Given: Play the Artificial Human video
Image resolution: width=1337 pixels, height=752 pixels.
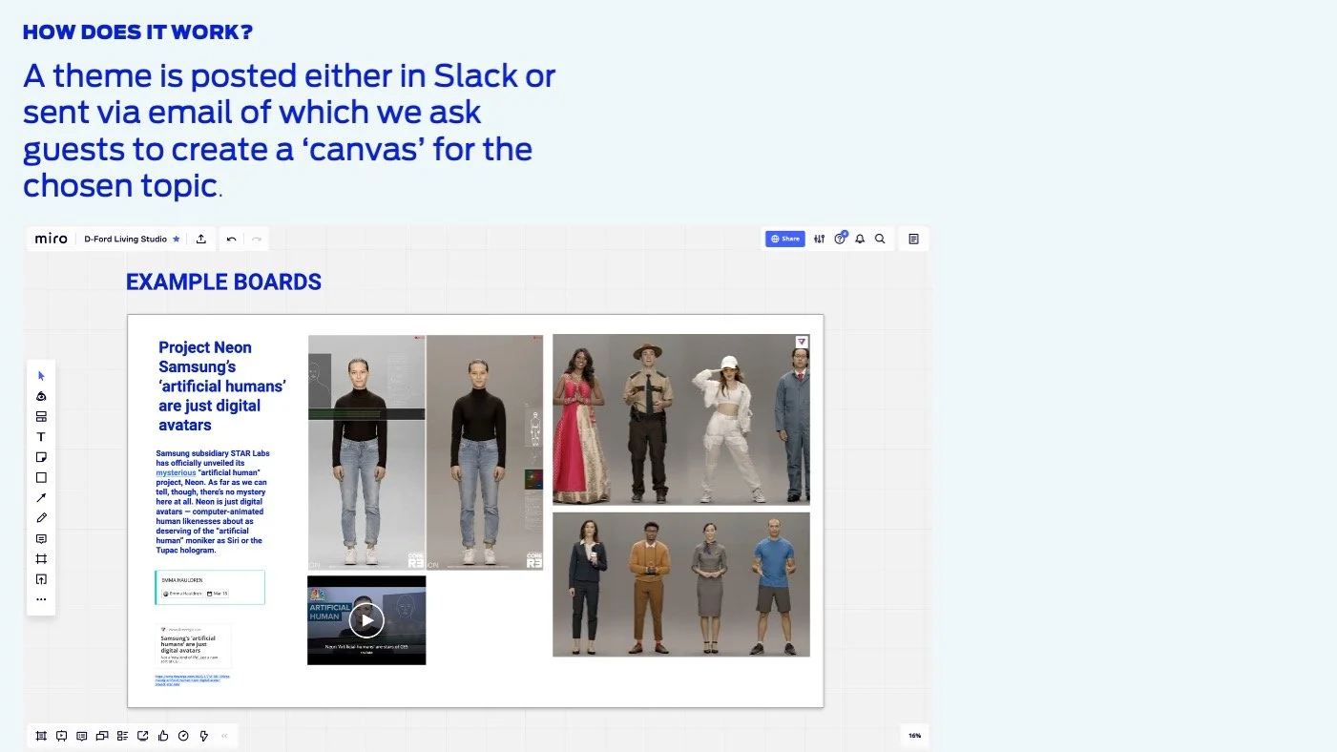Looking at the screenshot, I should pos(366,620).
